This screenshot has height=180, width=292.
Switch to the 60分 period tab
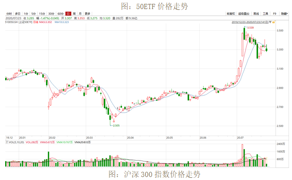pyautogui.click(x=61, y=14)
